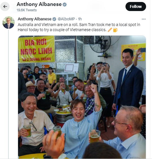Open Anthony Albanese's profile picture avatar
This screenshot has height=159, width=152.
coord(8,23)
